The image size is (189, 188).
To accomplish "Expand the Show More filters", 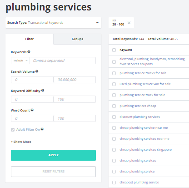I will [x=21, y=142].
